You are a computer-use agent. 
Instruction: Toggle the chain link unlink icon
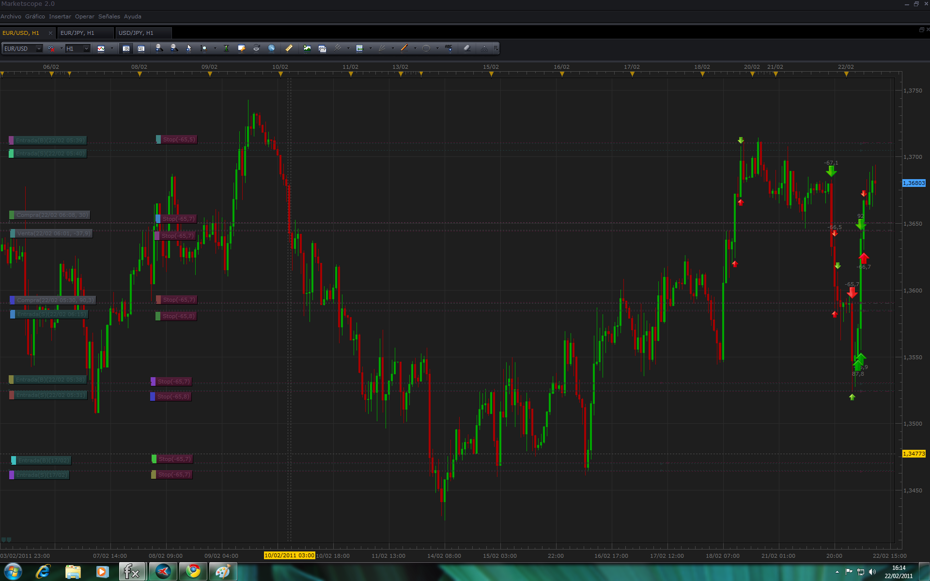click(51, 48)
